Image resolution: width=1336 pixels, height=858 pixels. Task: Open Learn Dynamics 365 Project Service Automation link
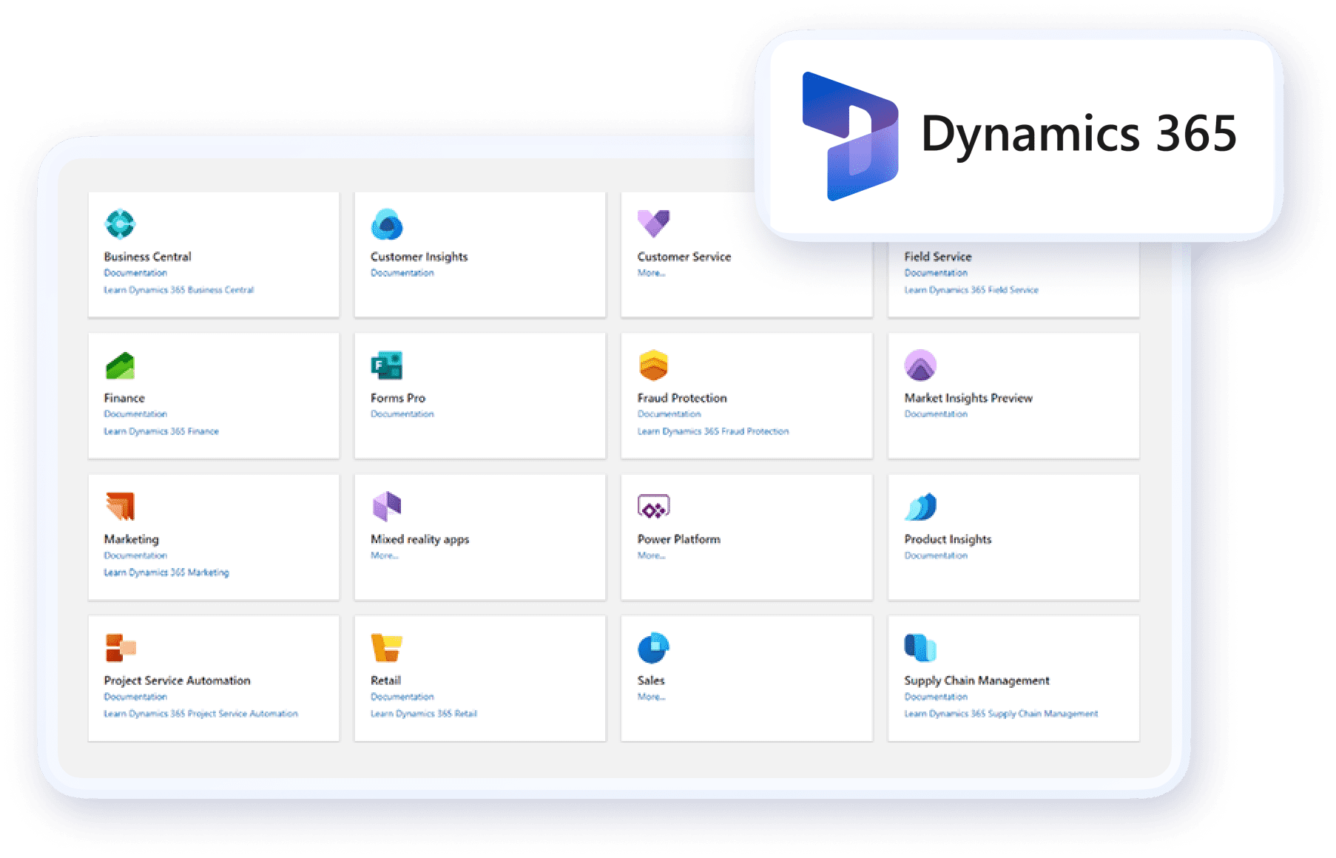pyautogui.click(x=200, y=714)
